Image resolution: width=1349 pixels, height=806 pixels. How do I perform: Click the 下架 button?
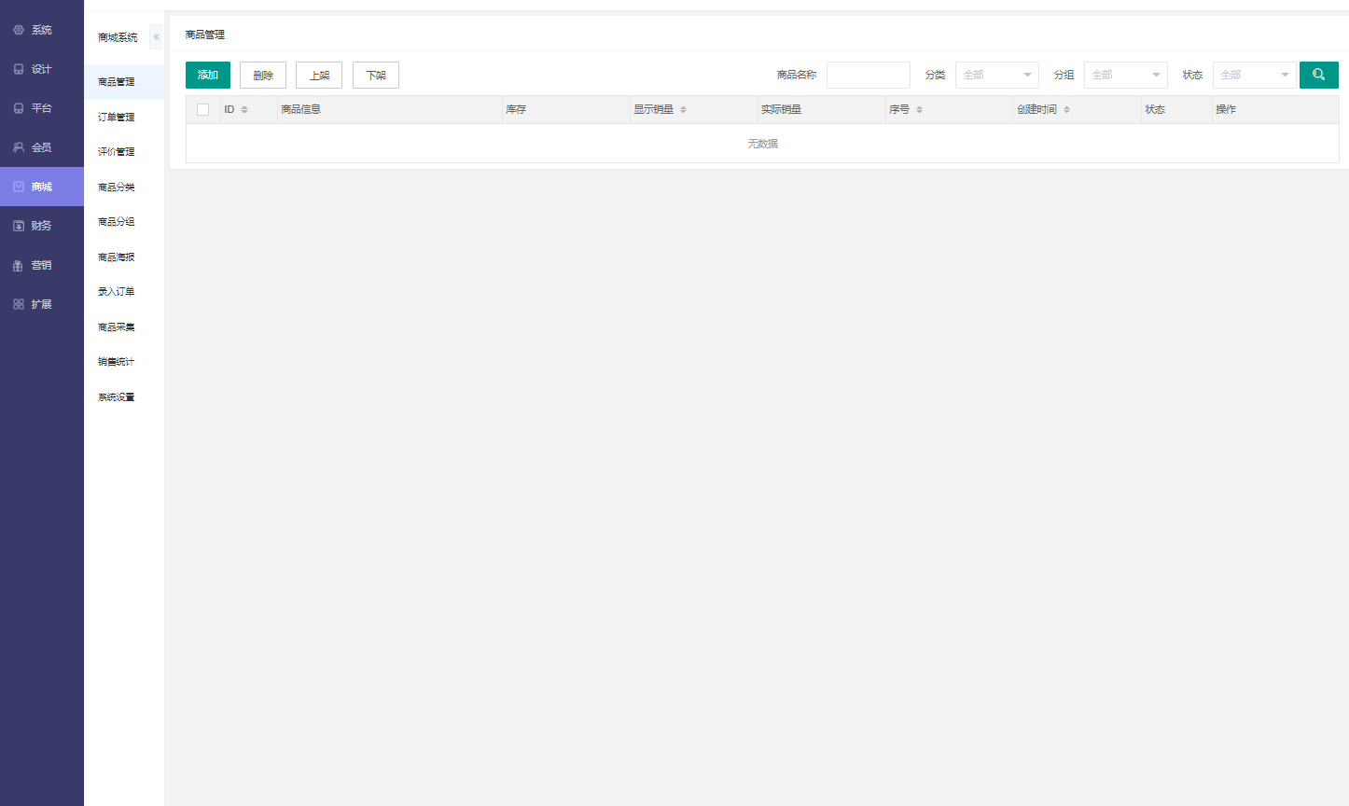[376, 75]
